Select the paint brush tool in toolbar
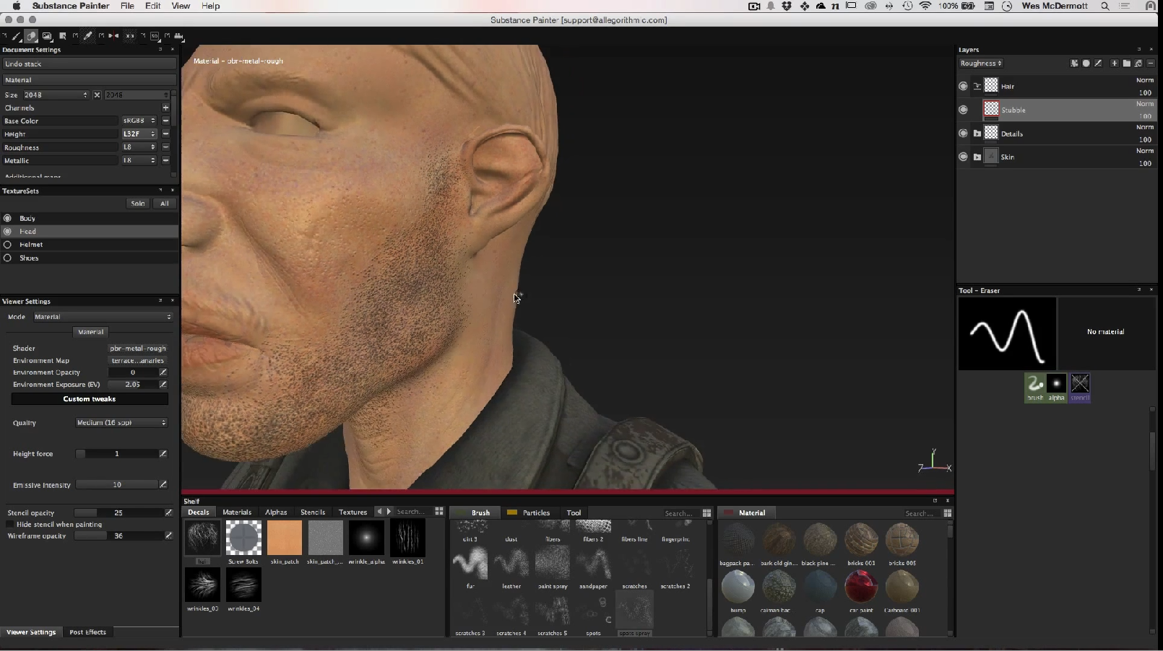The image size is (1163, 651). (x=17, y=36)
